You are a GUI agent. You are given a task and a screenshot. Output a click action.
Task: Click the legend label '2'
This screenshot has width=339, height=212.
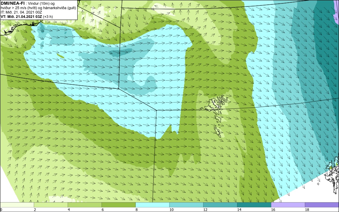(x=35, y=210)
